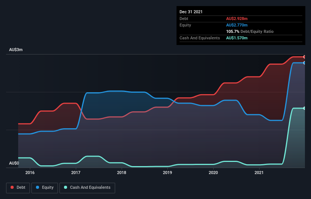The width and height of the screenshot is (311, 199).
Task: Select the blue Equity endpoint marker
Action: pyautogui.click(x=305, y=63)
